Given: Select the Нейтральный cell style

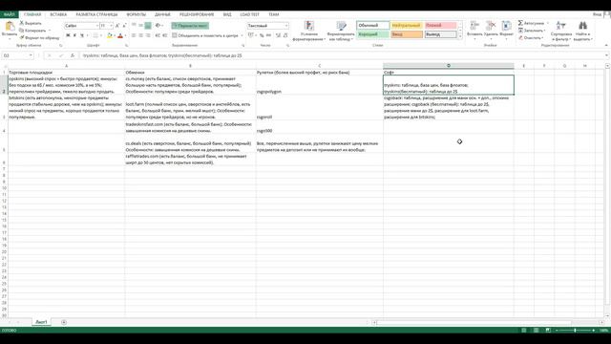Looking at the screenshot, I should [407, 26].
